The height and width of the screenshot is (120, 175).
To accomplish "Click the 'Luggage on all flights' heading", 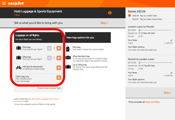I will [27, 35].
